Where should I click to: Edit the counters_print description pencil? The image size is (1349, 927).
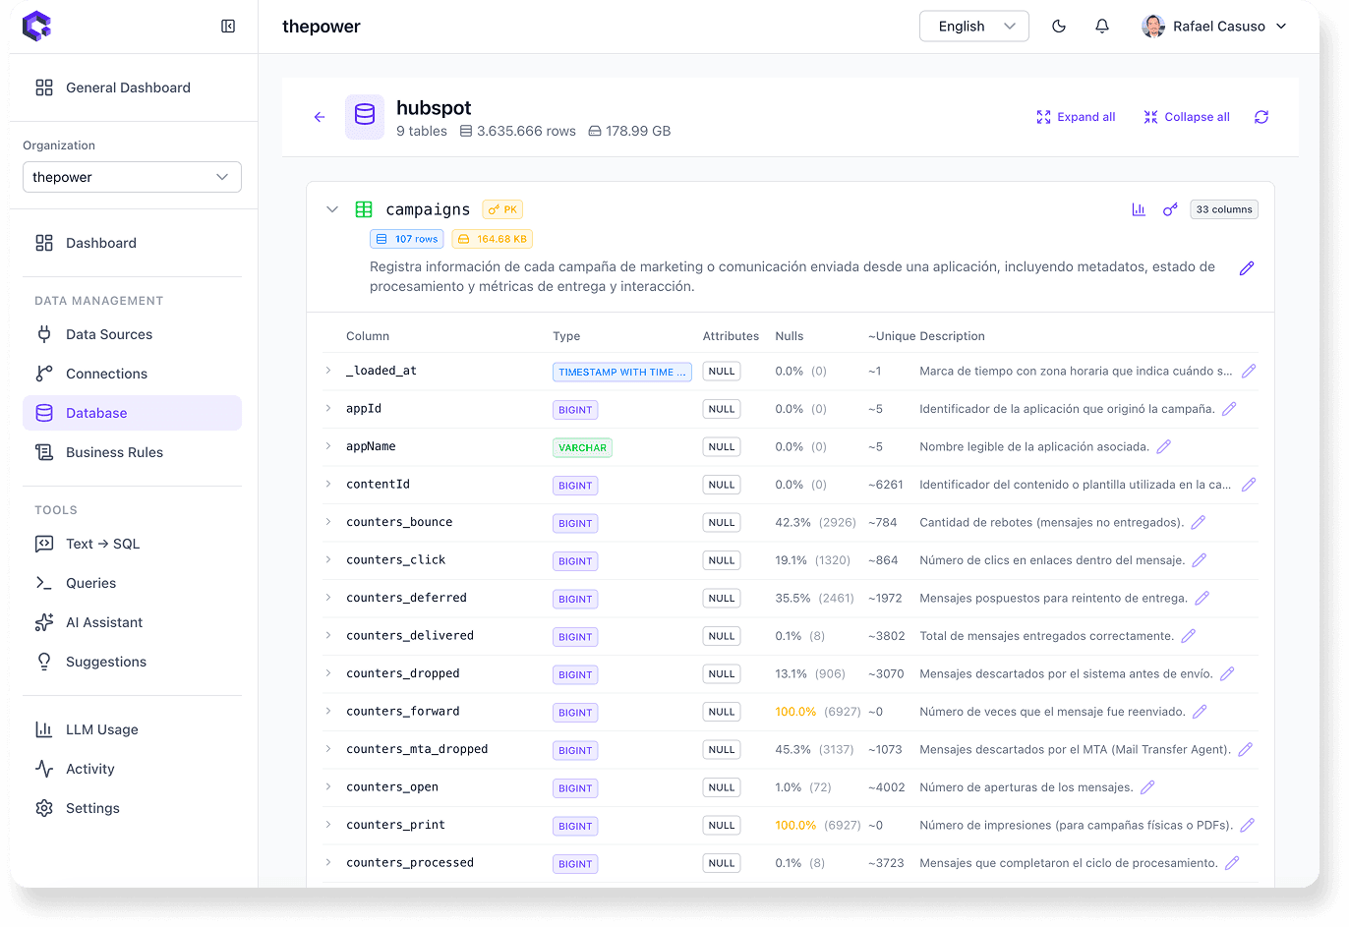tap(1248, 826)
